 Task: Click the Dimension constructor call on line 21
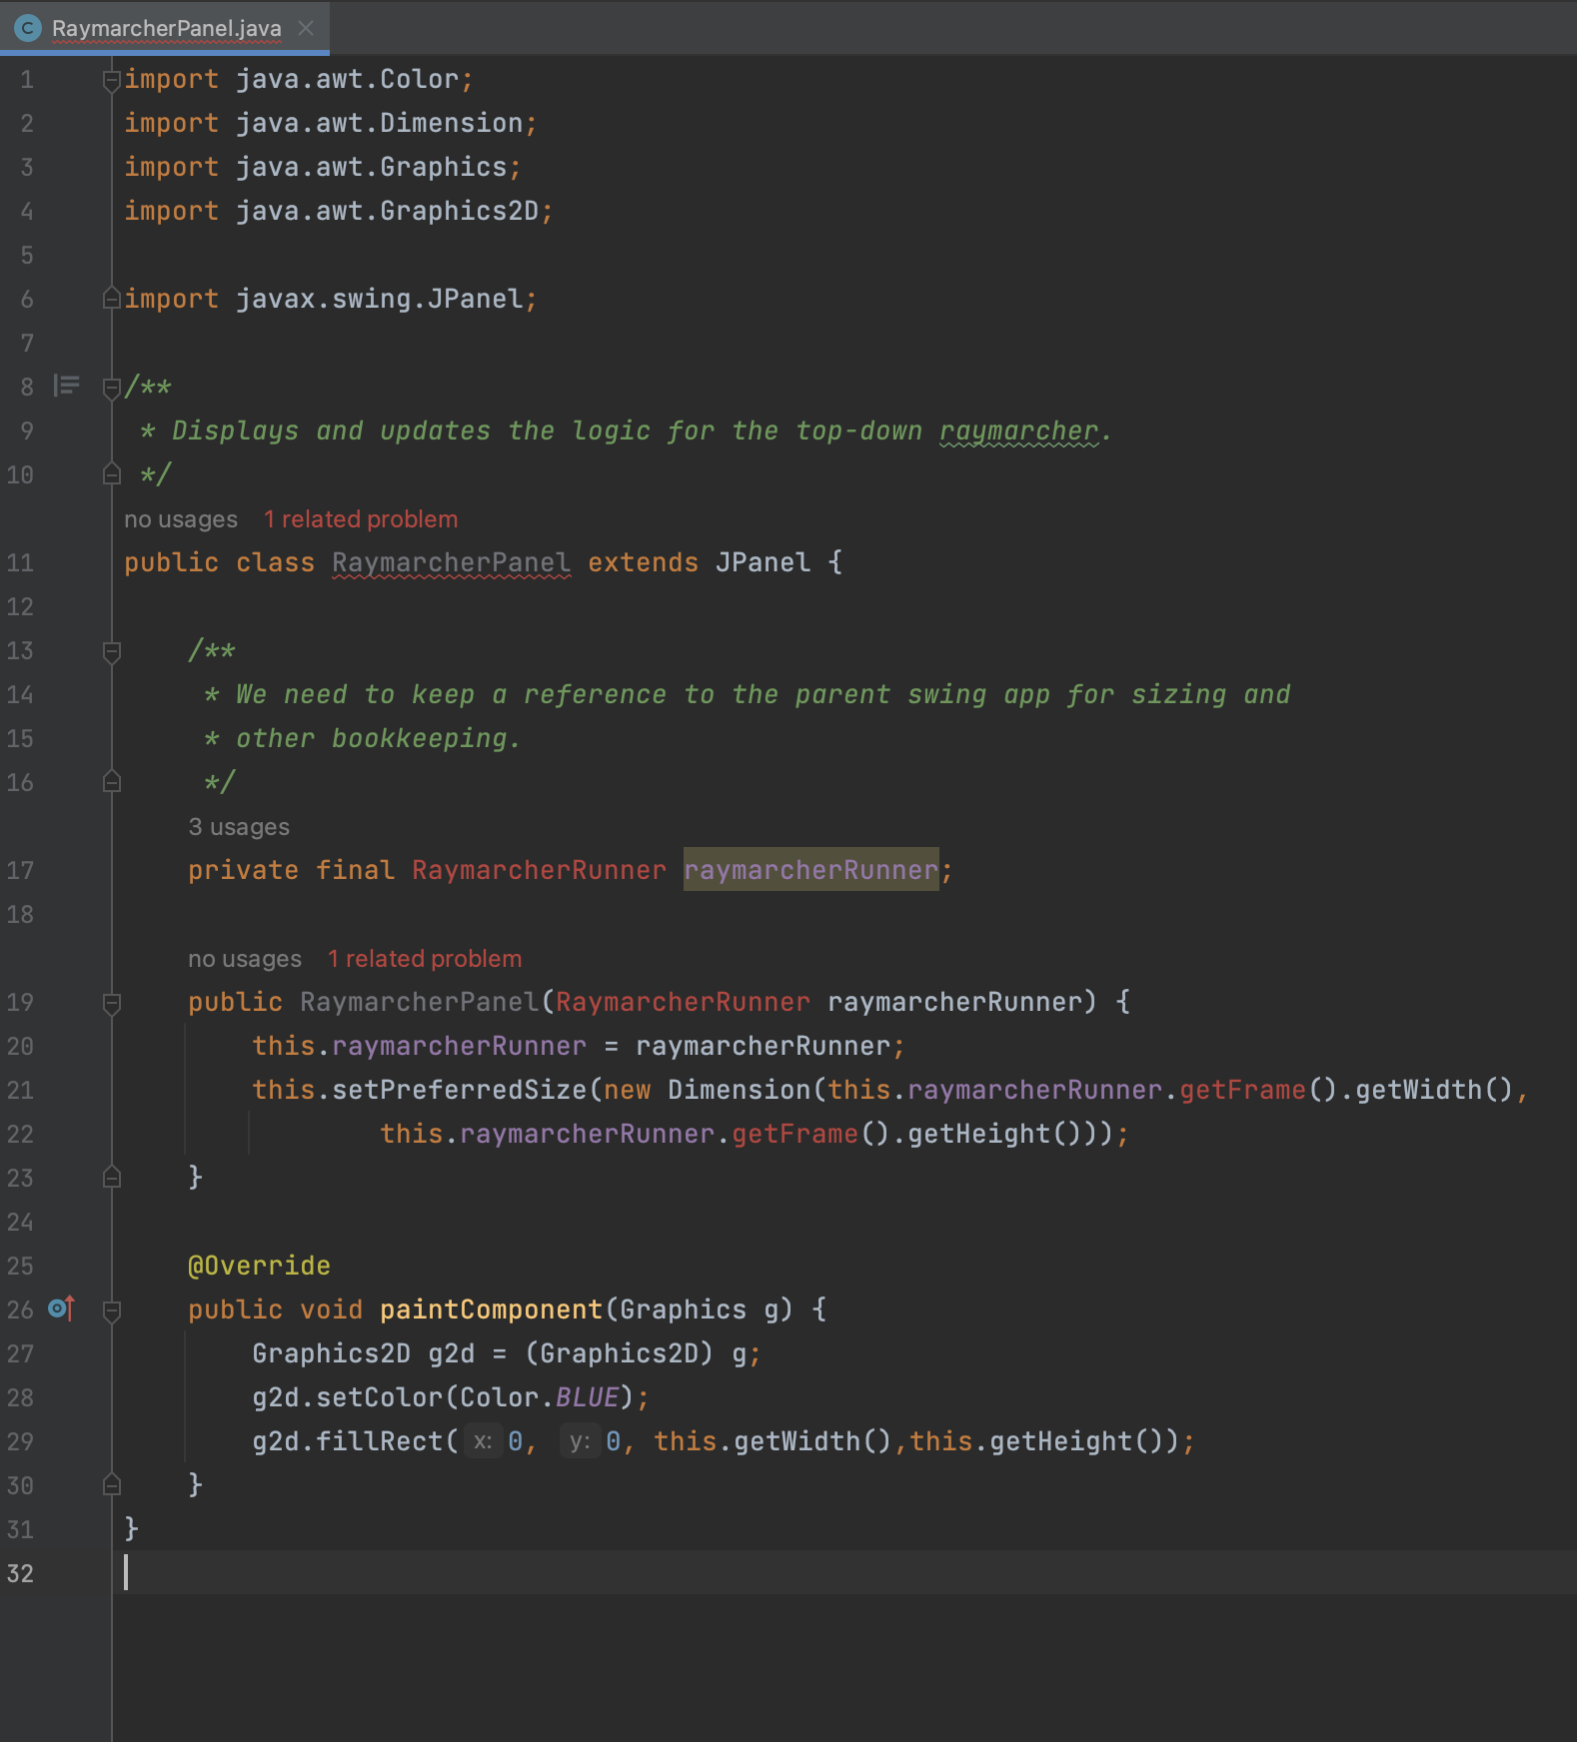pos(740,1090)
